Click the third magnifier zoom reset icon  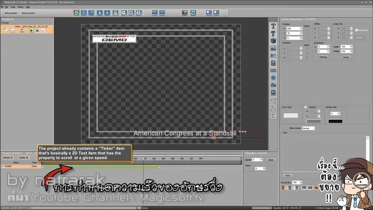click(x=139, y=13)
